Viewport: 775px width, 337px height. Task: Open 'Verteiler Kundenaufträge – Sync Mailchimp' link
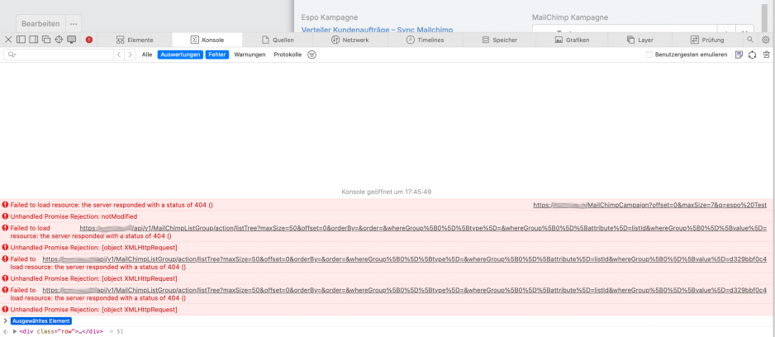pos(377,30)
